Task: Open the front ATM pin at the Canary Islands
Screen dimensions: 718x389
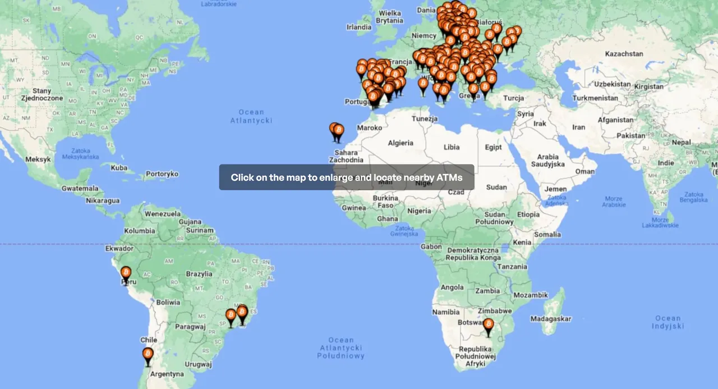Action: pyautogui.click(x=338, y=132)
